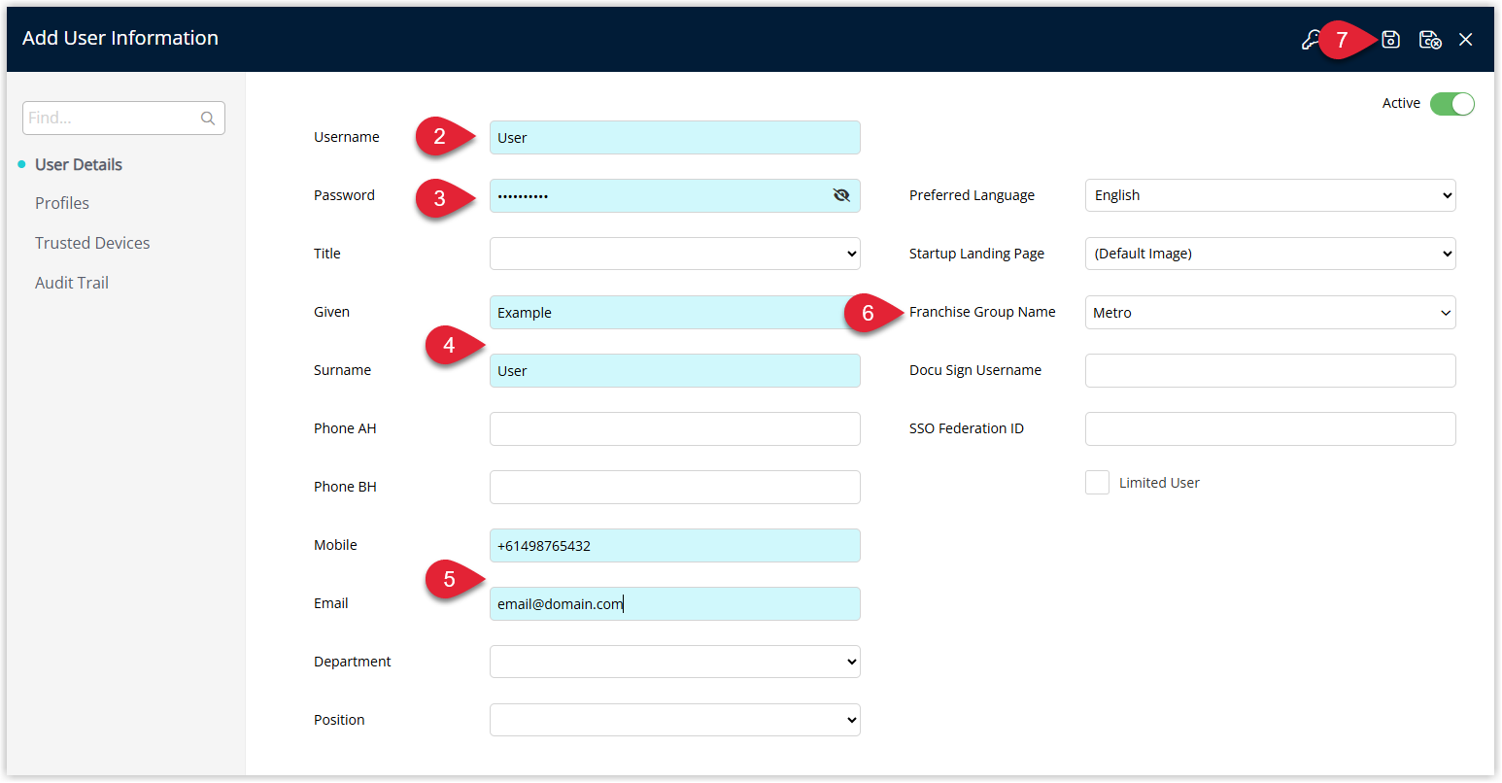This screenshot has height=783, width=1502.
Task: Click the key icon in the header
Action: (1311, 40)
